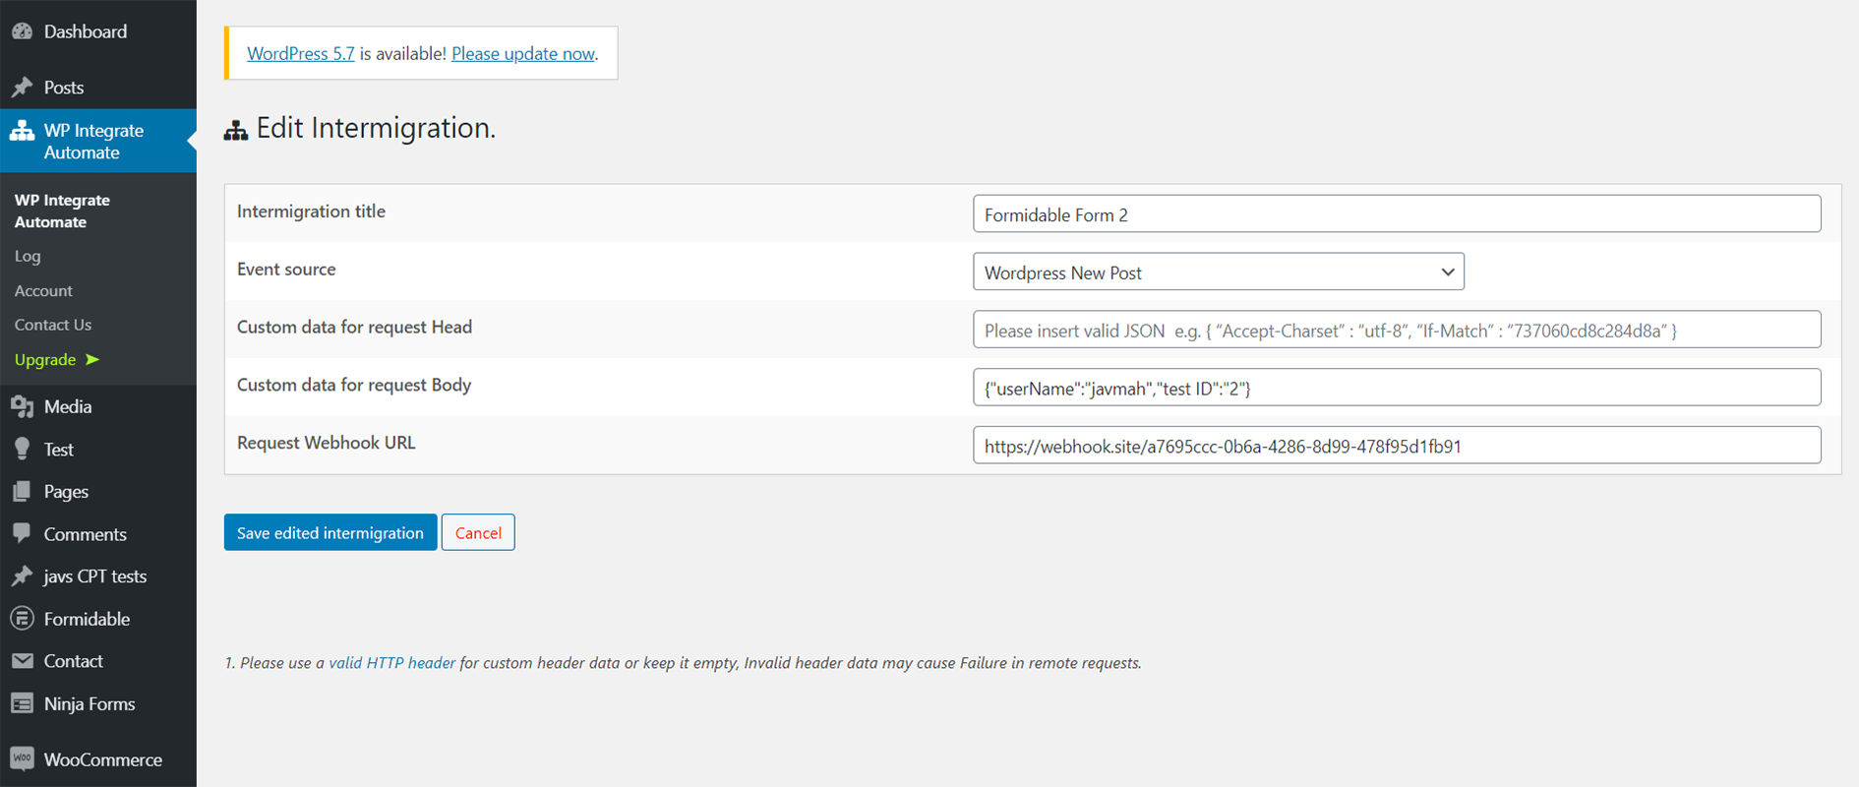
Task: Click Save edited intermigration button
Action: pyautogui.click(x=330, y=532)
